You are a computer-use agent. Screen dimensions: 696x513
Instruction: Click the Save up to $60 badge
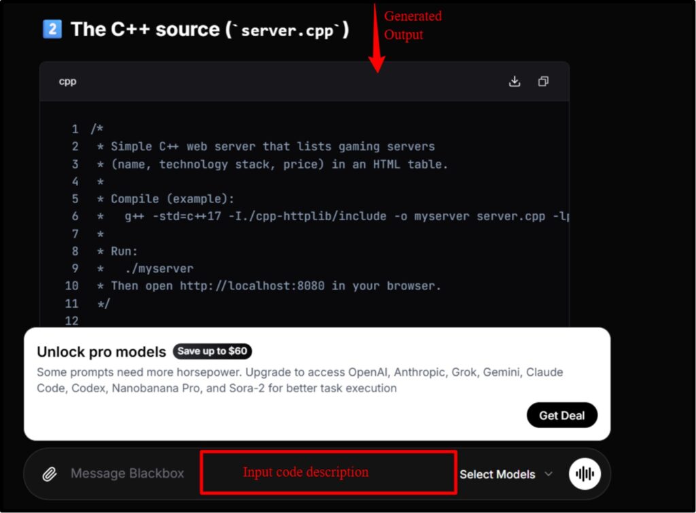pyautogui.click(x=213, y=351)
